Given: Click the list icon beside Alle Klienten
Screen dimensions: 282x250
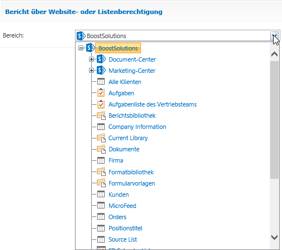Looking at the screenshot, I should pos(101,82).
